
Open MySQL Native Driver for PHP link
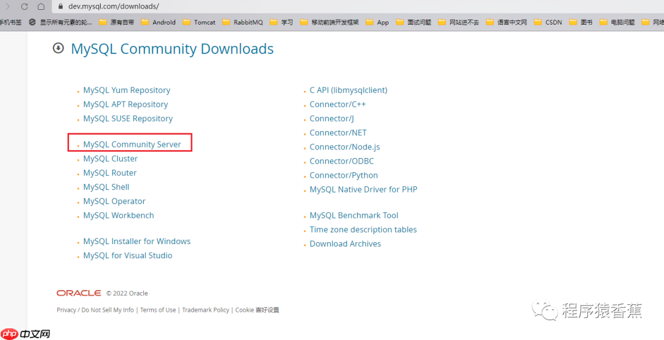[x=363, y=190]
